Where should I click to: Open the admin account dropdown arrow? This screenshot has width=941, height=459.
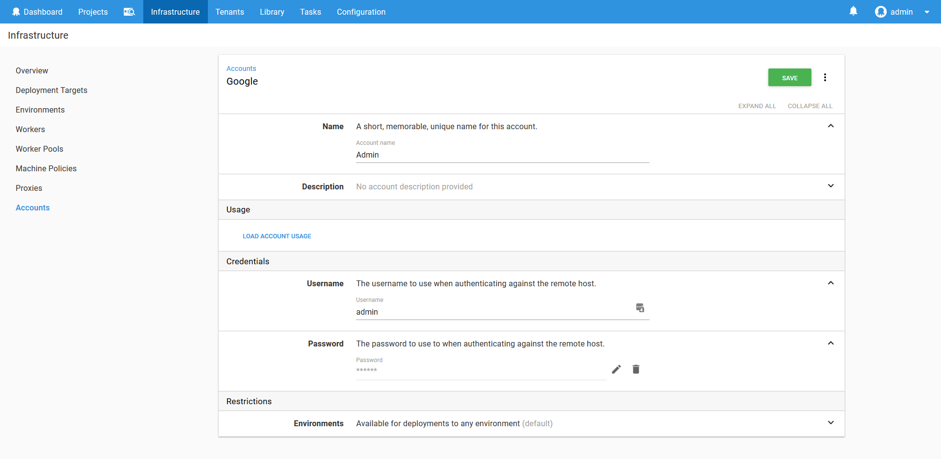pos(928,11)
